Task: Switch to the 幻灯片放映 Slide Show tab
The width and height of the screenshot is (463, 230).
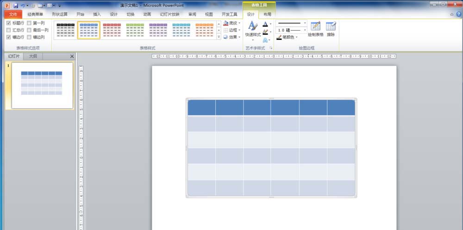Action: [x=170, y=14]
